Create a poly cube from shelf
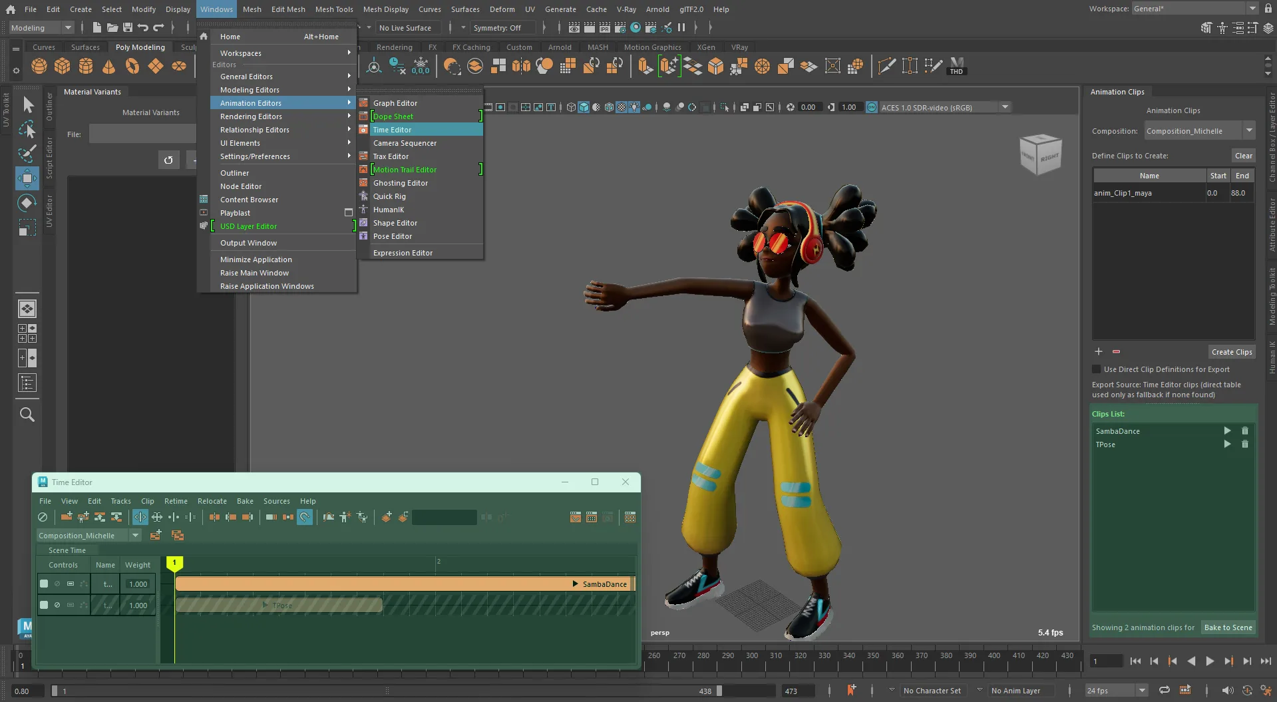This screenshot has height=702, width=1277. coord(63,66)
